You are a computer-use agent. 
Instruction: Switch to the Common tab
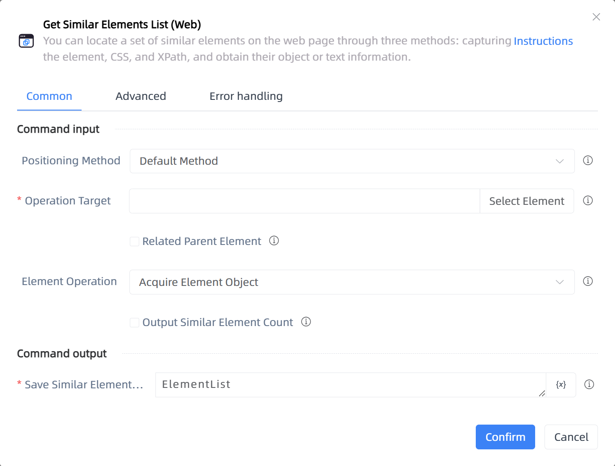click(x=49, y=96)
